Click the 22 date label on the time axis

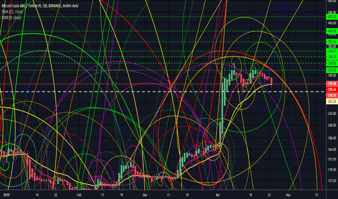55,195
